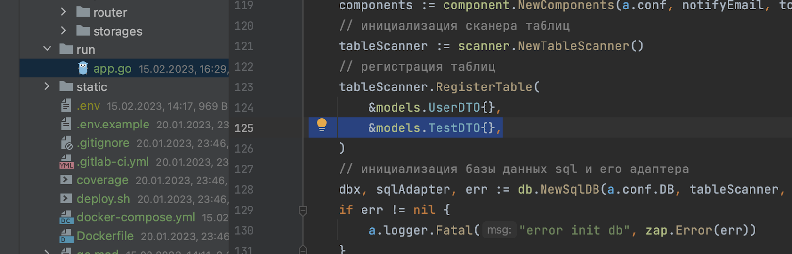
Task: Click line number 125 in the gutter
Action: point(244,128)
